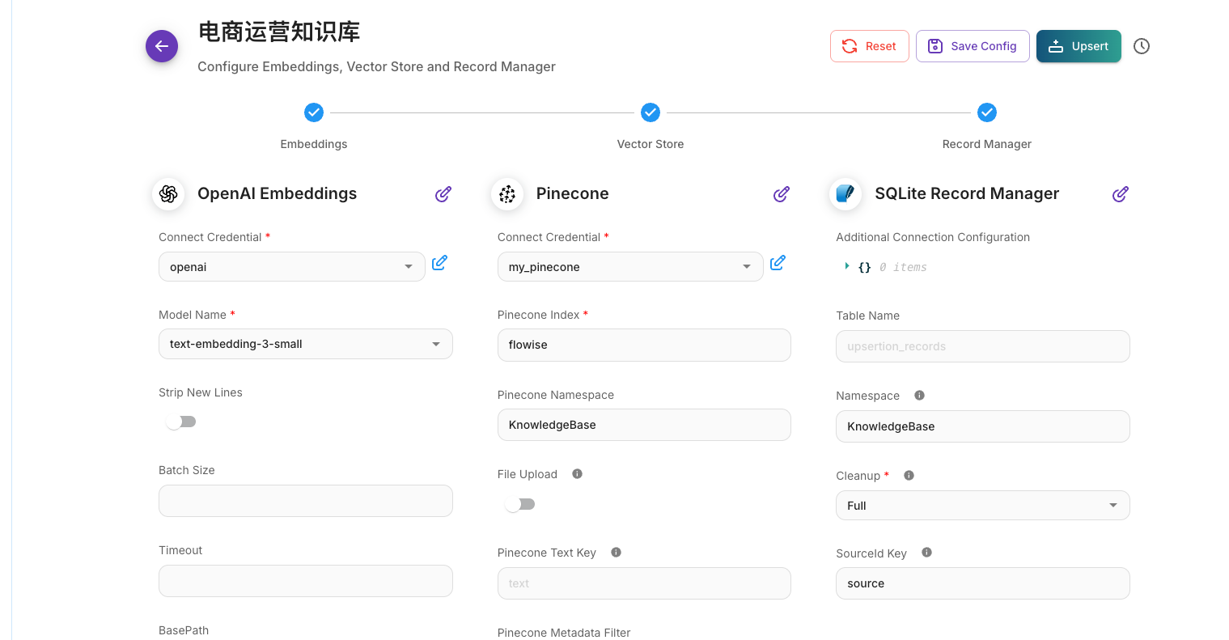The height and width of the screenshot is (640, 1229).
Task: Edit the openai credential
Action: point(439,263)
